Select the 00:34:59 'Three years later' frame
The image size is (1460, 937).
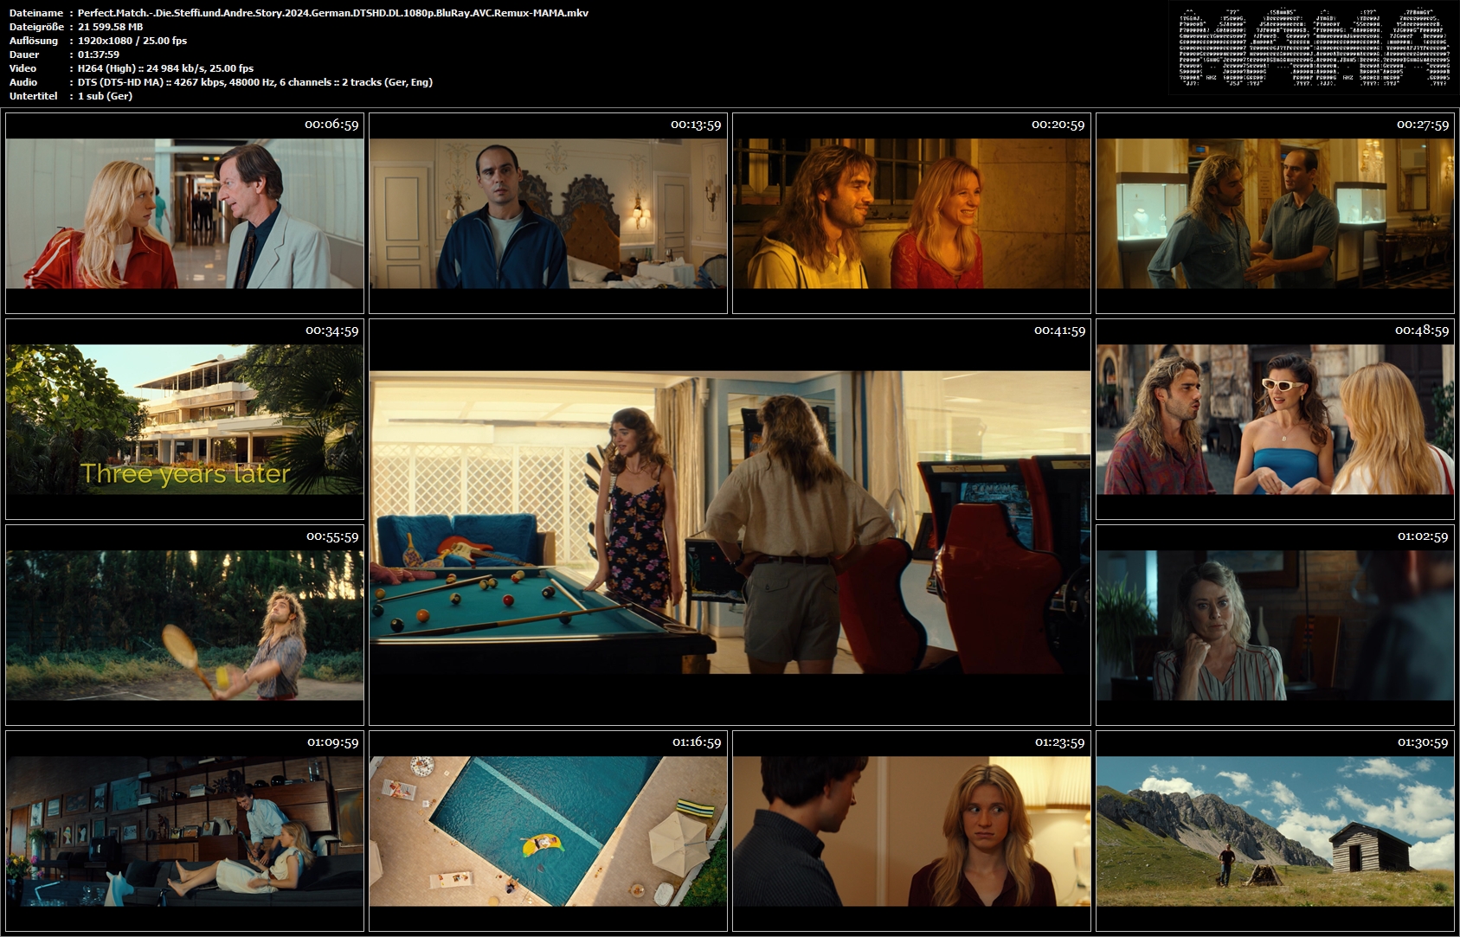[184, 419]
